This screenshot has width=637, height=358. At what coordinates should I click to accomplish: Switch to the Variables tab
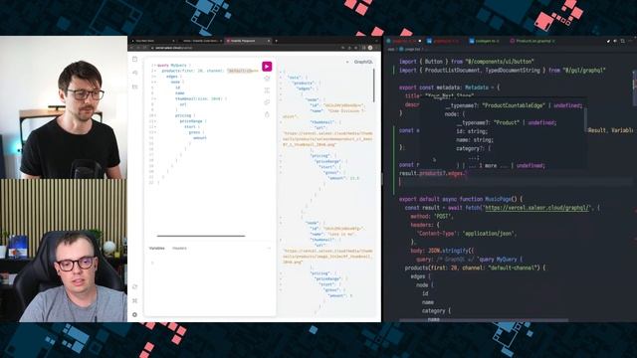click(157, 248)
